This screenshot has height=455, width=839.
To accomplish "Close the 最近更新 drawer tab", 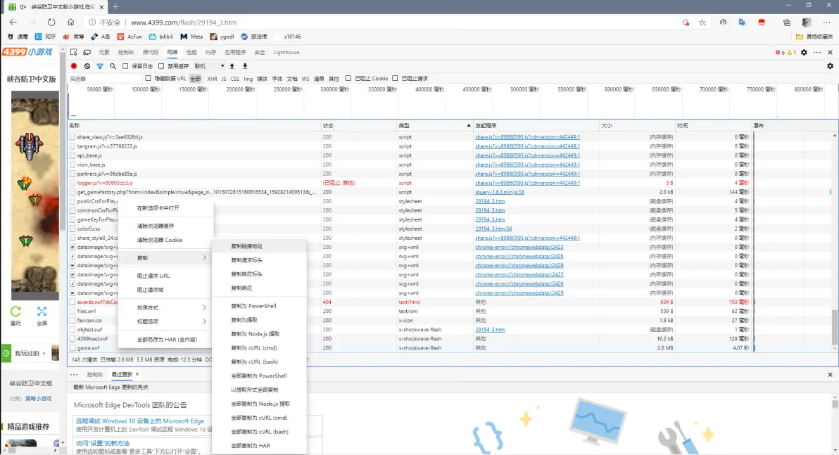I will click(x=137, y=374).
